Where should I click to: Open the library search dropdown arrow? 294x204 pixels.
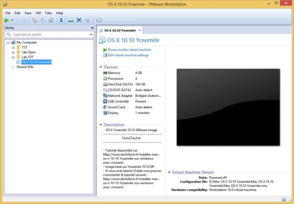pos(91,34)
